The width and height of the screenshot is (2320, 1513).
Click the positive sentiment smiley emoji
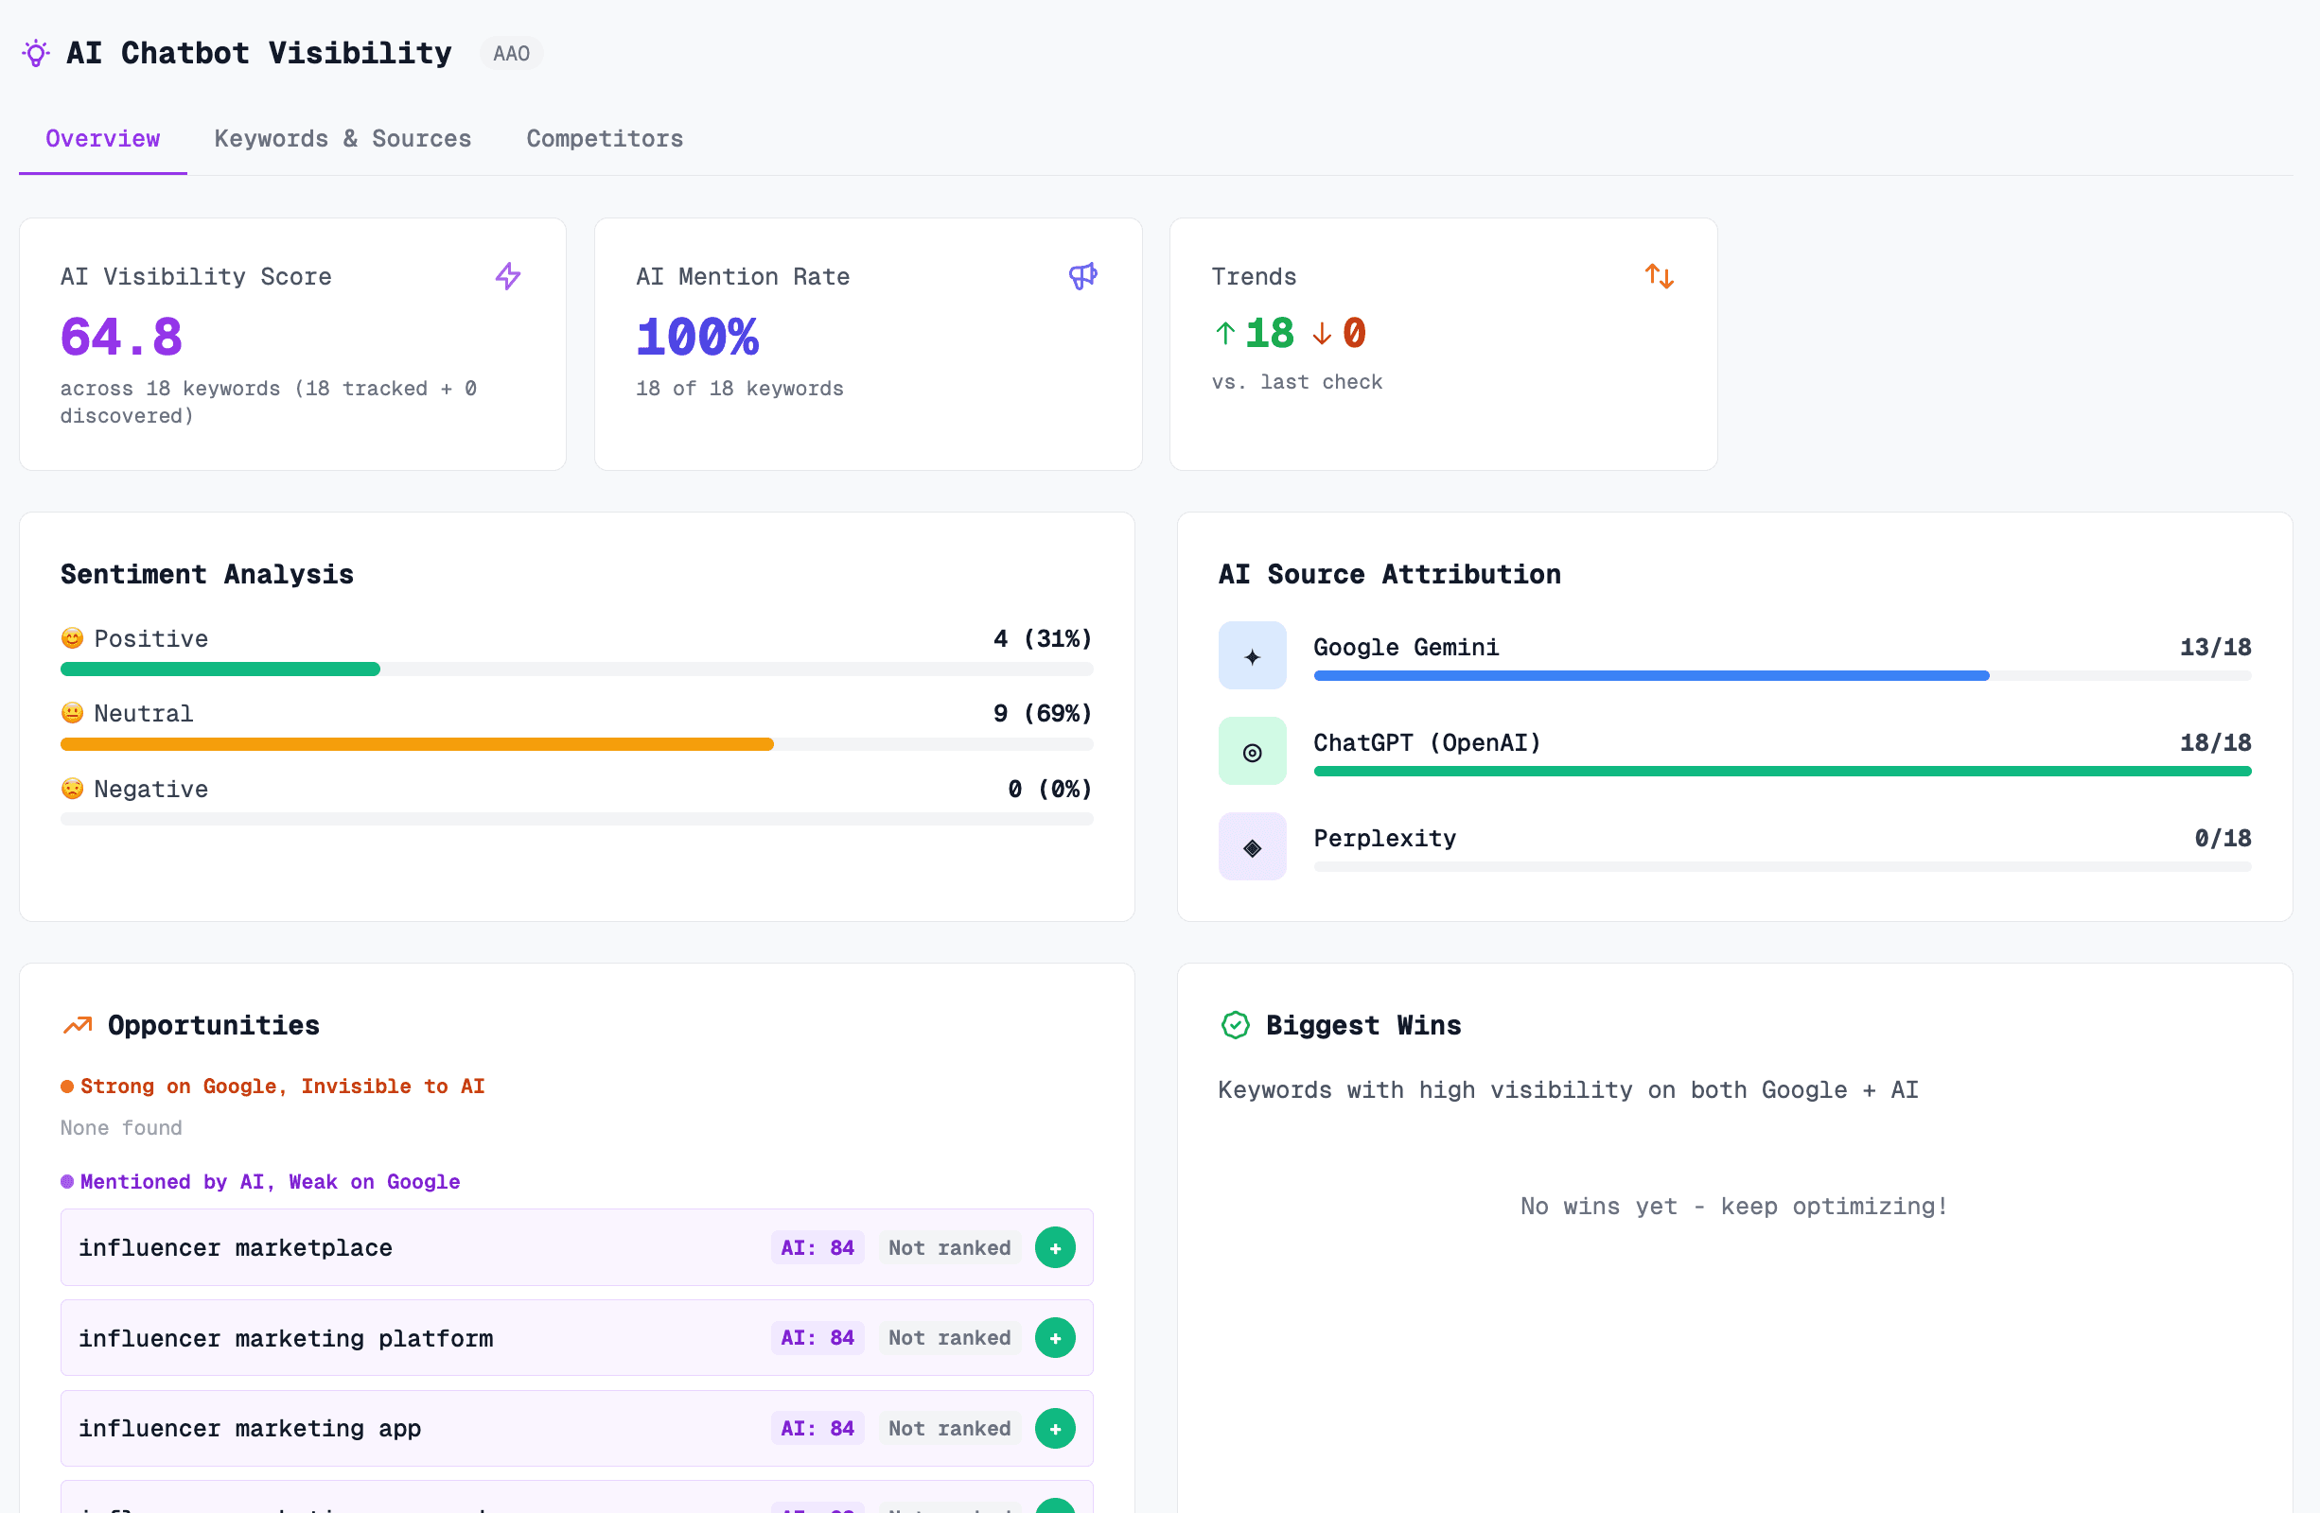(72, 638)
